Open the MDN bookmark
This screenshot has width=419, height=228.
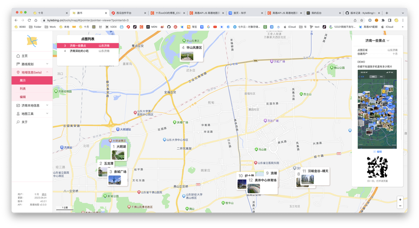151,27
